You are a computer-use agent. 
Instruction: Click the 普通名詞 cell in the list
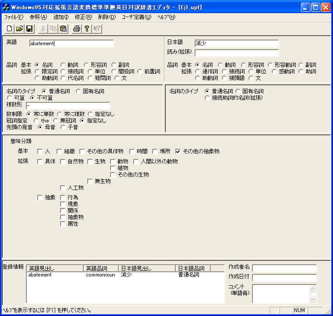coord(188,275)
